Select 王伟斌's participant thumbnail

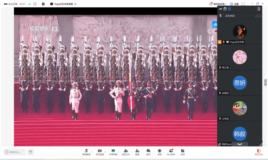240,108
